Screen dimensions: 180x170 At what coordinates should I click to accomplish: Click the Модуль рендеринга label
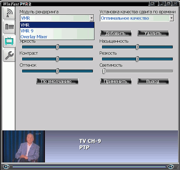pos(39,12)
